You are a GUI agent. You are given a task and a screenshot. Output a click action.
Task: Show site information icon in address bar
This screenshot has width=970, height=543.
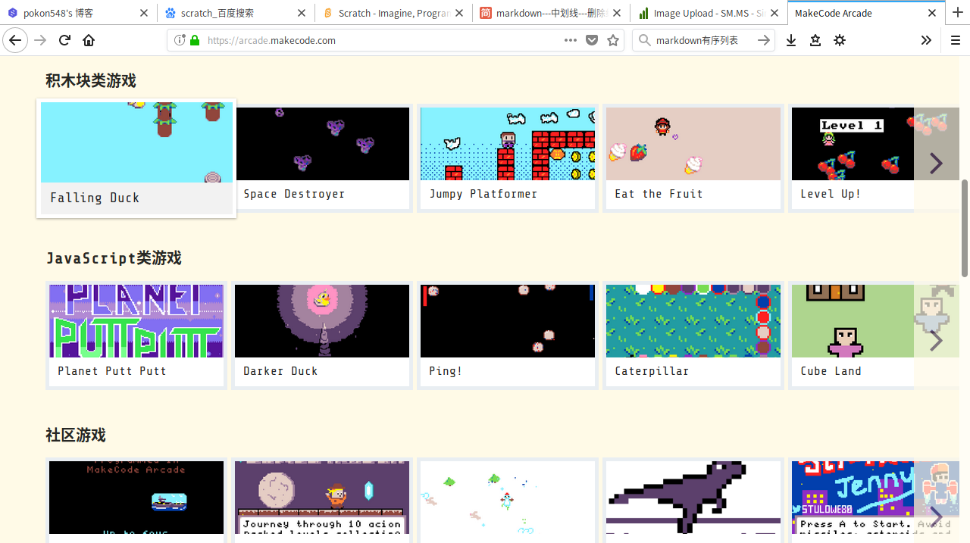180,40
